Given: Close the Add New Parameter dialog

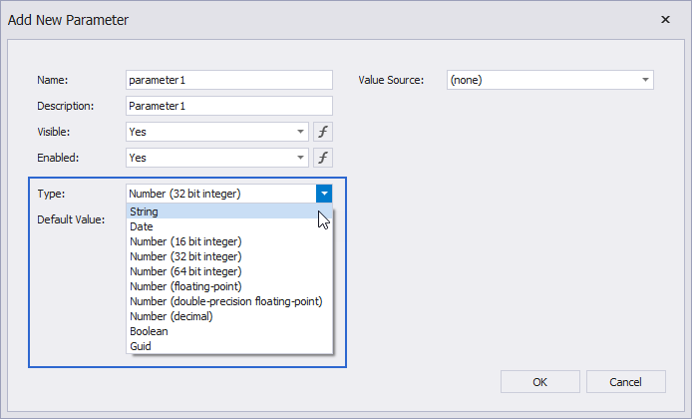Looking at the screenshot, I should pos(665,20).
